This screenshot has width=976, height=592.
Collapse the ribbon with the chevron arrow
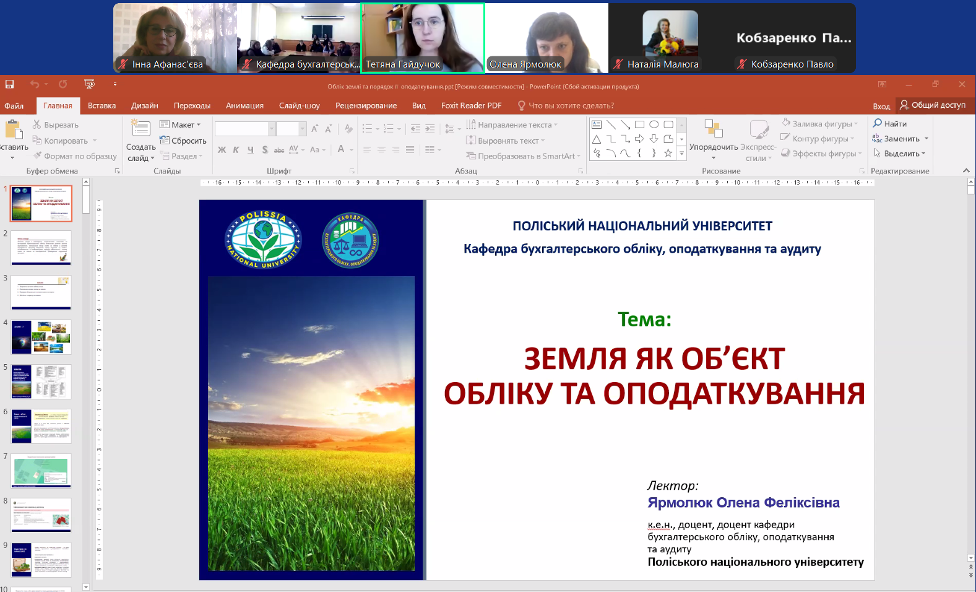pos(966,170)
